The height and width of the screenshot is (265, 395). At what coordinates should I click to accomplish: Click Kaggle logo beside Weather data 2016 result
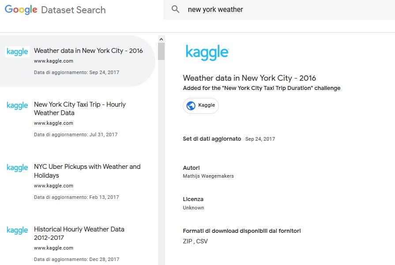[17, 52]
